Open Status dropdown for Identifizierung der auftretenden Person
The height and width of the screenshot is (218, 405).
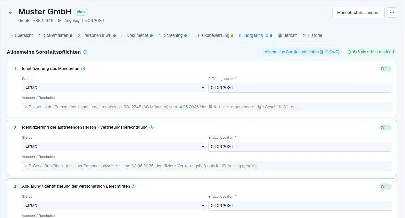pos(114,146)
